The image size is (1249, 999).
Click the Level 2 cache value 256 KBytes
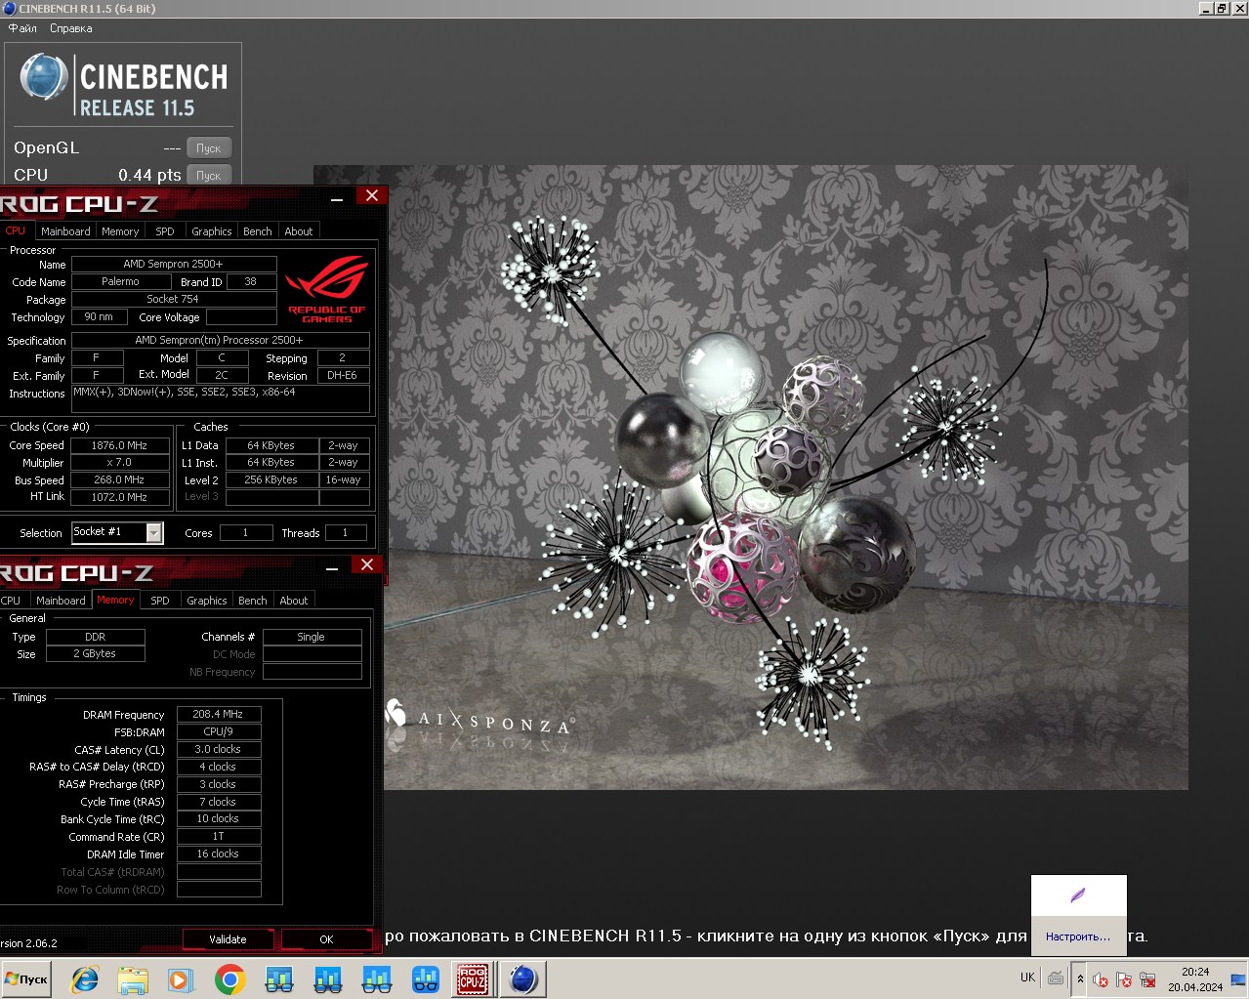point(272,479)
